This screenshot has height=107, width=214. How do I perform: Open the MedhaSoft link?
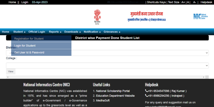pyautogui.click(x=103, y=100)
